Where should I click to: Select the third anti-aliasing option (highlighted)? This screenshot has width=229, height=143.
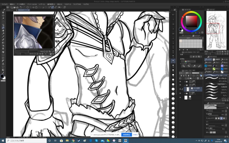[x=221, y=118]
